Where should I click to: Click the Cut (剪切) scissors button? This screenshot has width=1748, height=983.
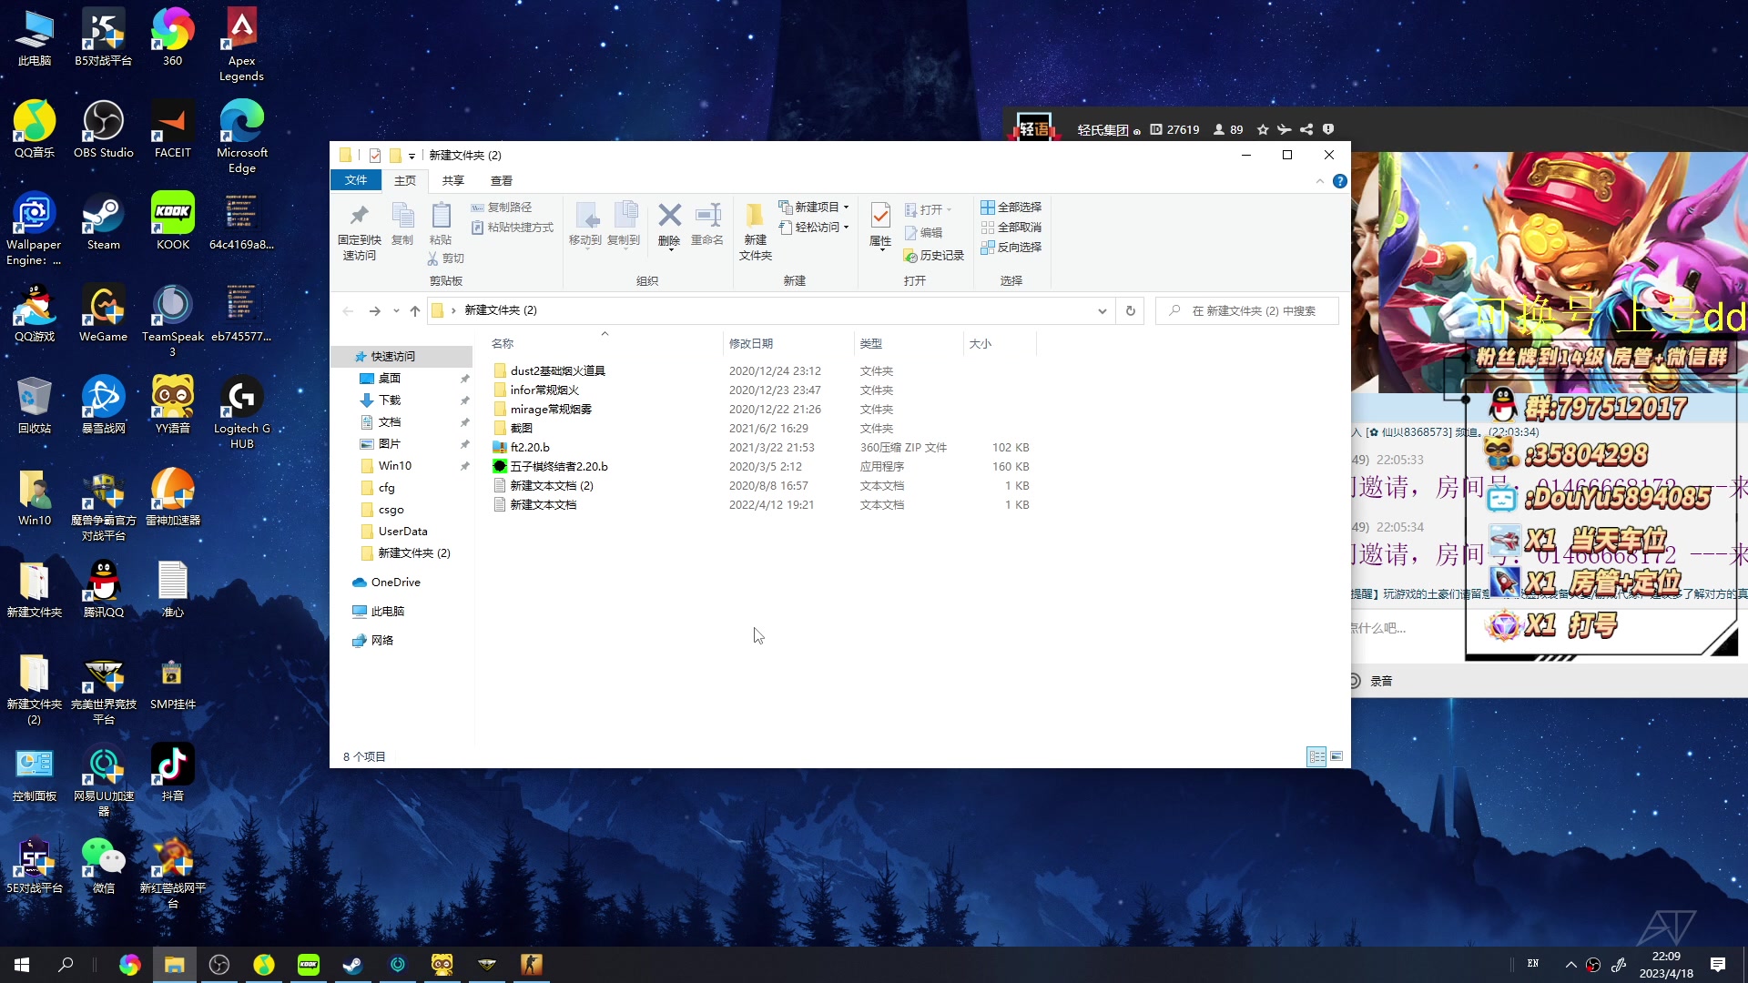[445, 258]
